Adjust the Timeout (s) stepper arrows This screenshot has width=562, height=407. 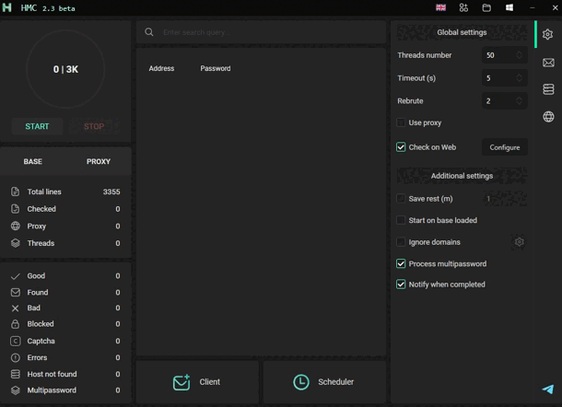(519, 78)
